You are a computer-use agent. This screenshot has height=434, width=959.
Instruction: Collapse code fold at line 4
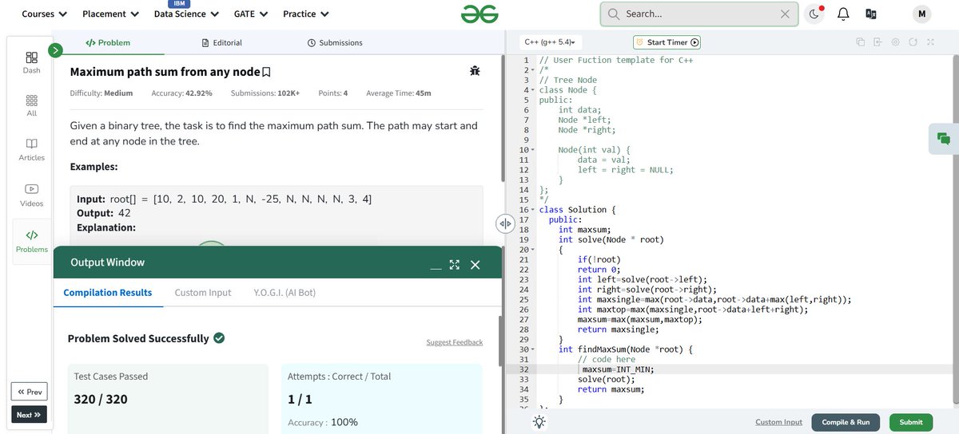point(531,90)
